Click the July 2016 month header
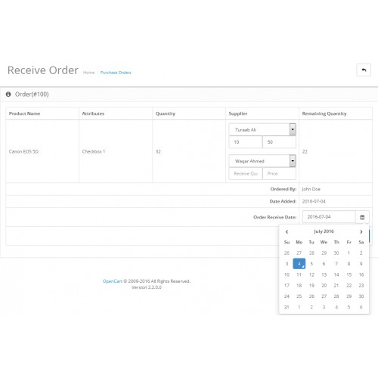The height and width of the screenshot is (378, 378). point(324,231)
